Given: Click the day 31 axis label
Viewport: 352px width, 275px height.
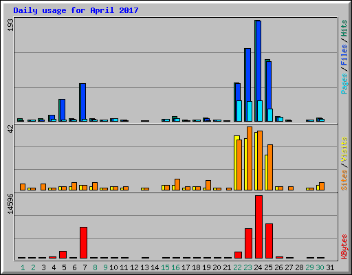Looking at the screenshot, I should click(x=330, y=267).
